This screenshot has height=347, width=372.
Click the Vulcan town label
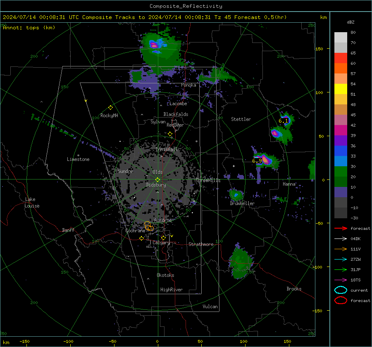point(210,307)
